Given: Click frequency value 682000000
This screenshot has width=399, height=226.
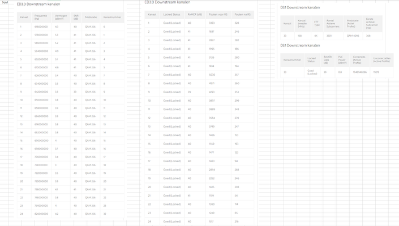Looking at the screenshot, I should (x=41, y=132).
